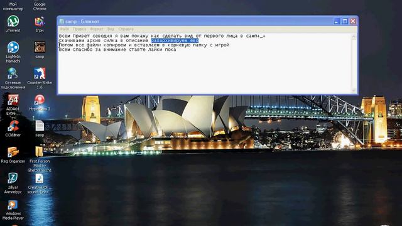The image size is (402, 226).
Task: Select the samp game shortcut with character picture
Action: point(40,50)
